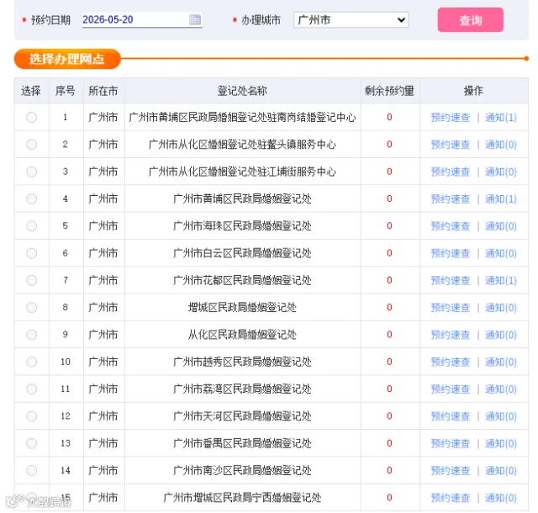Open the 办理城市 dropdown showing 广州市

point(351,20)
